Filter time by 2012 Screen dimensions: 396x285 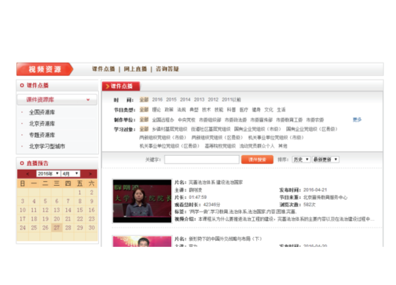tap(213, 100)
